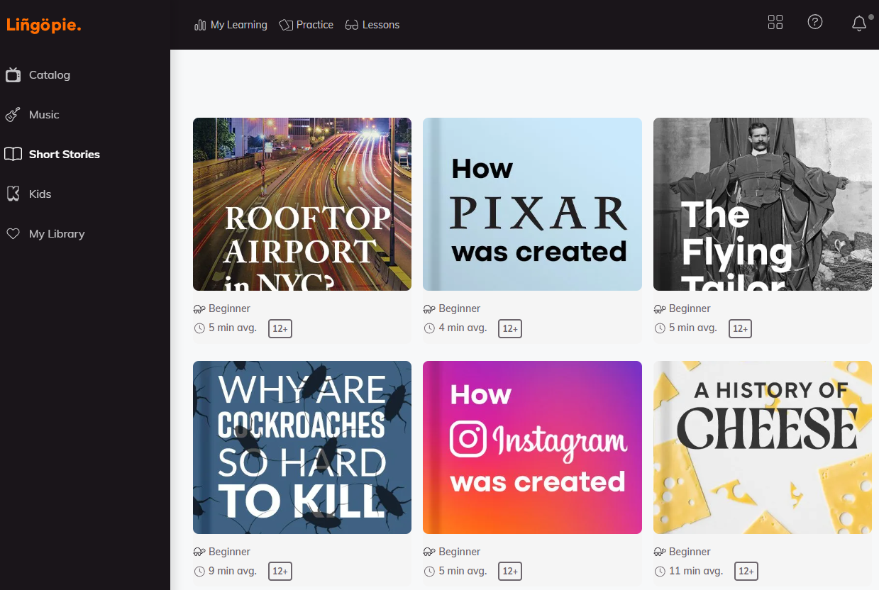
Task: Click the Kids sidebar icon
Action: click(13, 194)
